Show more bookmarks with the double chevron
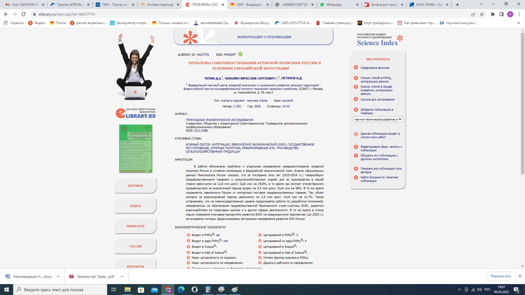Viewport: 525px width, 295px height. point(519,23)
